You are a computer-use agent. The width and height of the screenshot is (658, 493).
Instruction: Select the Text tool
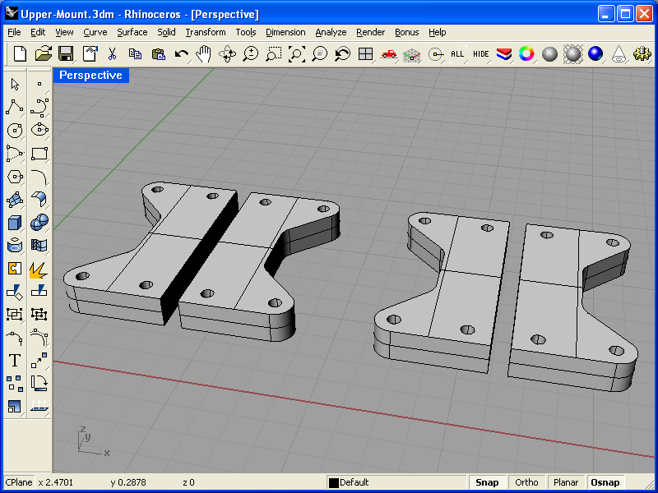click(x=14, y=360)
